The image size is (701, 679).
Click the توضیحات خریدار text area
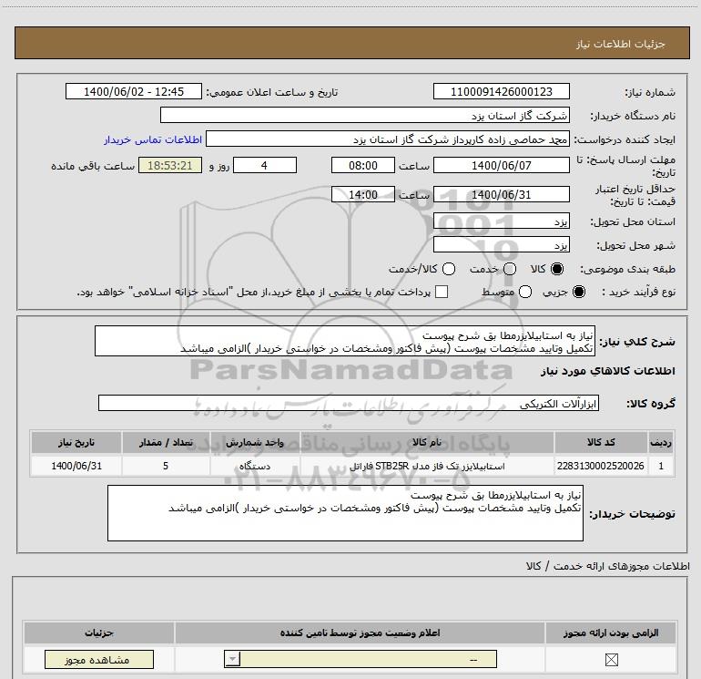345,513
